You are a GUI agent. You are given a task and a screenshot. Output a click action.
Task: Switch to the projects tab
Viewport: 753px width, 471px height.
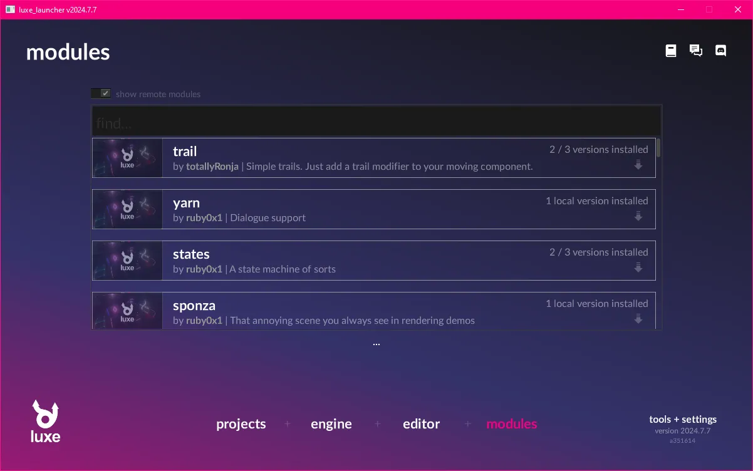pos(241,424)
